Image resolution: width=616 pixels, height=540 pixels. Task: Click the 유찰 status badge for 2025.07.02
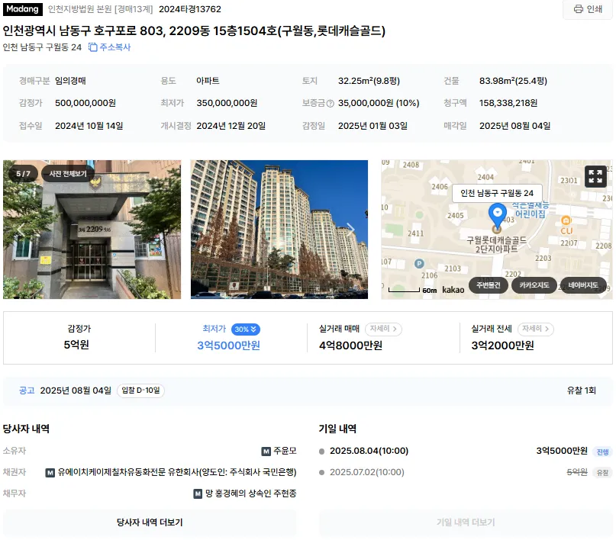603,473
